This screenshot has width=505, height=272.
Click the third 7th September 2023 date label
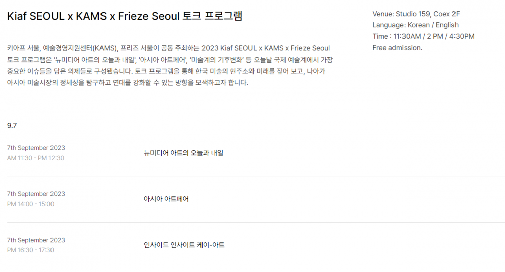36,240
